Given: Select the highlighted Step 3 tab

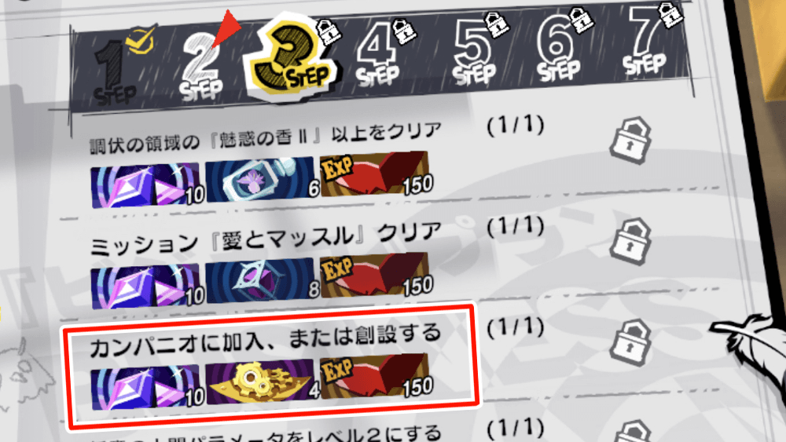Looking at the screenshot, I should click(292, 57).
